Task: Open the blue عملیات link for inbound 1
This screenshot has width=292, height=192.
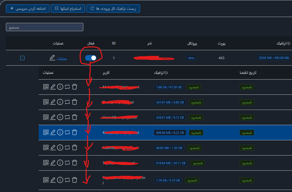Action: coord(62,59)
